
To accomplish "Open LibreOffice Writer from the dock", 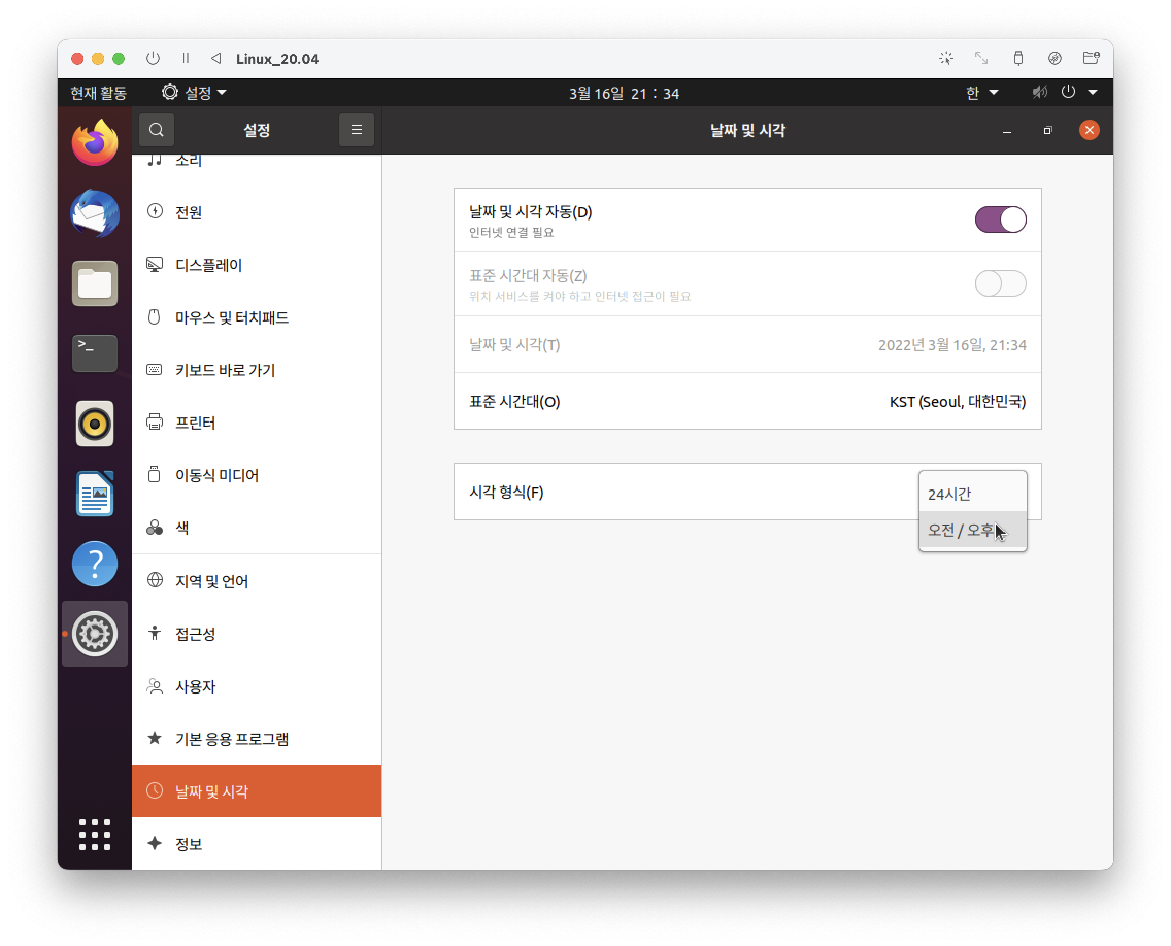I will (95, 494).
